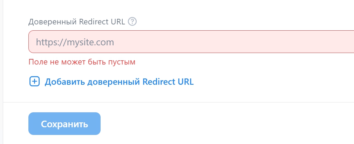Click the plus icon for adding URL
The height and width of the screenshot is (144, 354).
pos(34,82)
